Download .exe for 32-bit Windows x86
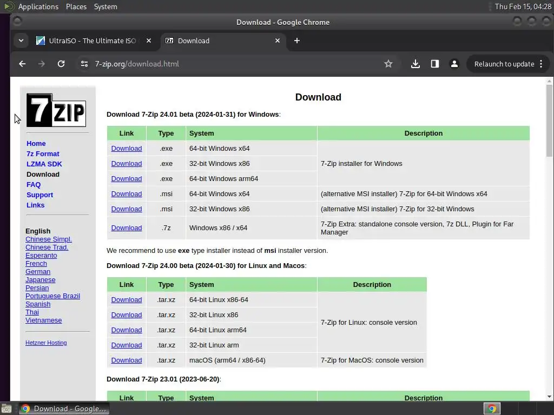This screenshot has width=554, height=415. (x=127, y=163)
